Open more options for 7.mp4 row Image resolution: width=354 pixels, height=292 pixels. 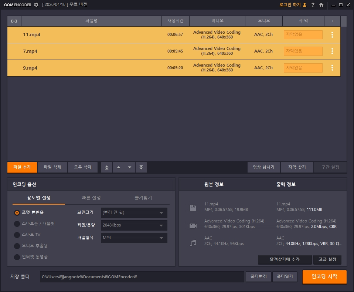point(332,51)
